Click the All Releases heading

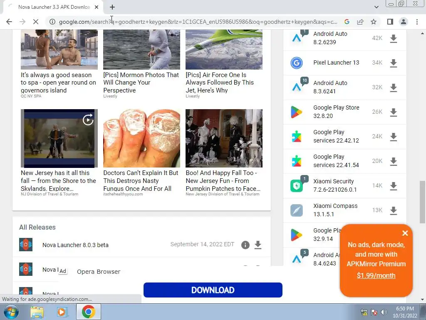(37, 227)
